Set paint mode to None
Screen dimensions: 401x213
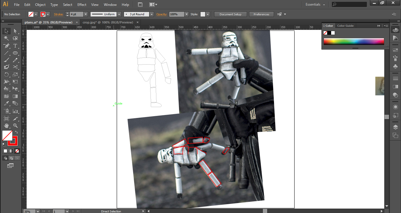point(17,151)
